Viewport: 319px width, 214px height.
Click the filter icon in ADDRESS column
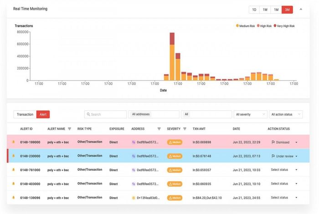[159, 129]
